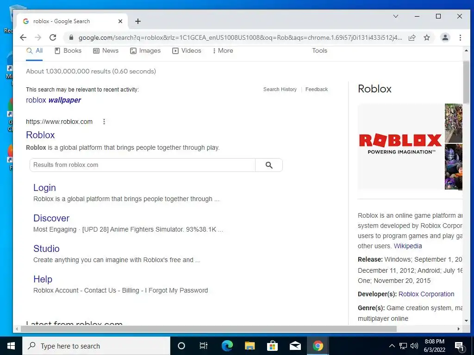The width and height of the screenshot is (474, 355).
Task: Click the Chrome taskbar icon
Action: (x=318, y=346)
